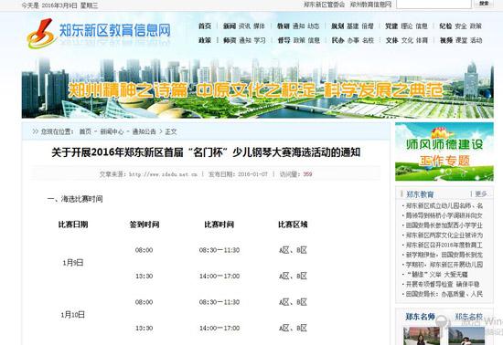Go to 通知公告 in the breadcrumb
This screenshot has width=503, height=345.
point(144,131)
